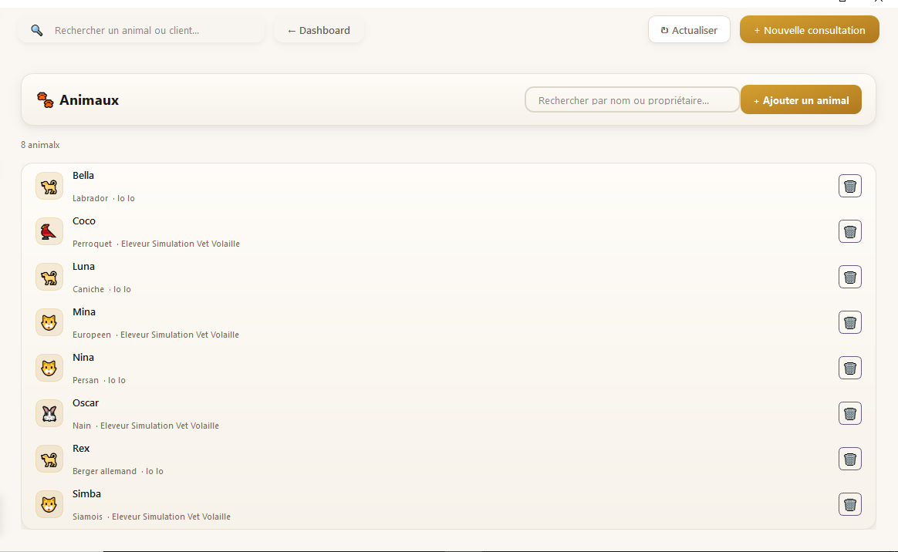Viewport: 898px width, 552px height.
Task: Click Nina's breed text 'Persan'
Action: pos(86,380)
